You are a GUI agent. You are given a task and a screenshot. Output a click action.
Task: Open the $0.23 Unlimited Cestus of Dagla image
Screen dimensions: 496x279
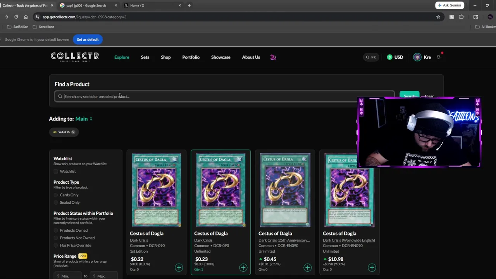click(x=221, y=190)
